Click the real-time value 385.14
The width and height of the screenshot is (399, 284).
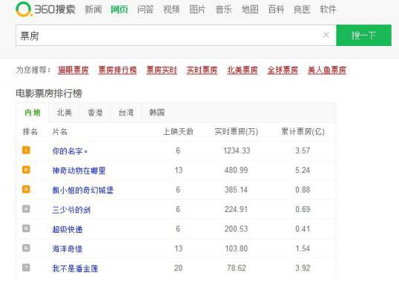coord(236,190)
